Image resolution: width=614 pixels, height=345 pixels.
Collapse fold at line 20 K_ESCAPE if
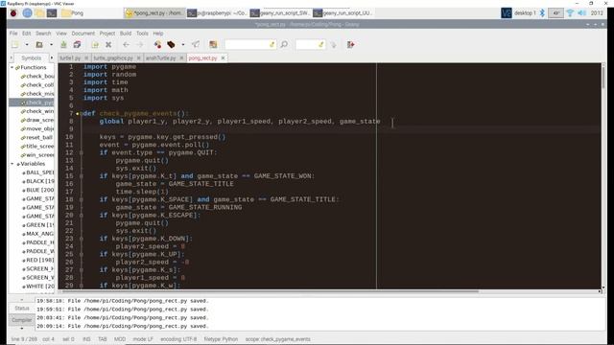click(81, 215)
